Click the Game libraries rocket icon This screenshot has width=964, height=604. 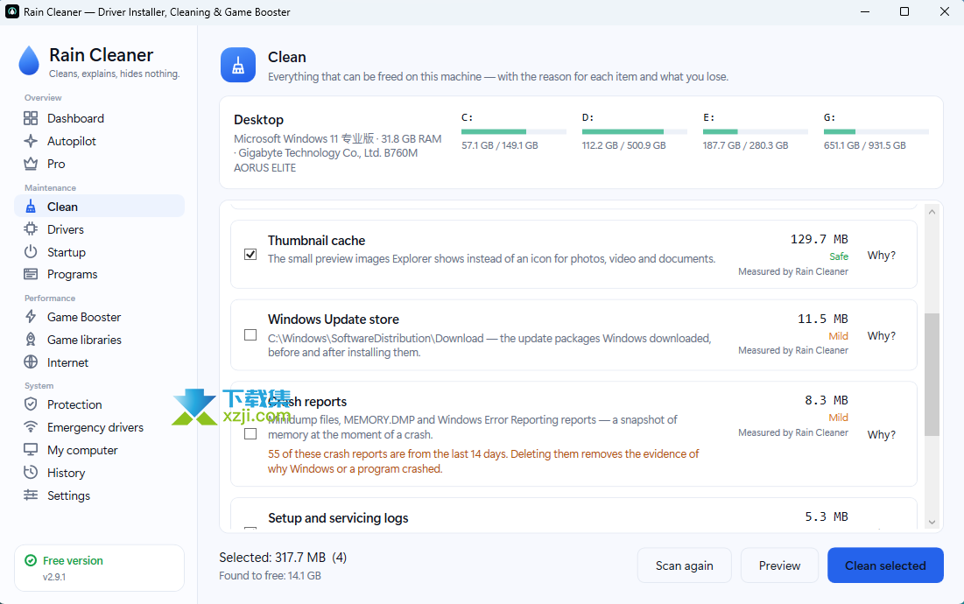[31, 340]
